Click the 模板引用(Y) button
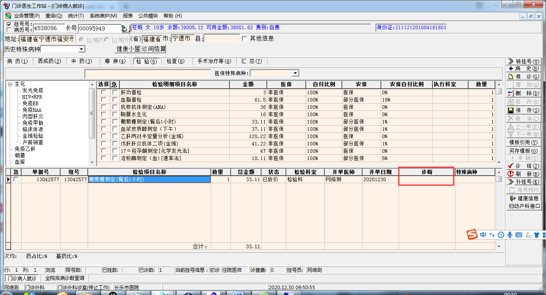 coord(524,143)
